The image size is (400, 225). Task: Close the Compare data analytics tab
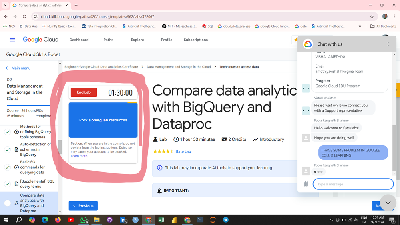[x=67, y=5]
